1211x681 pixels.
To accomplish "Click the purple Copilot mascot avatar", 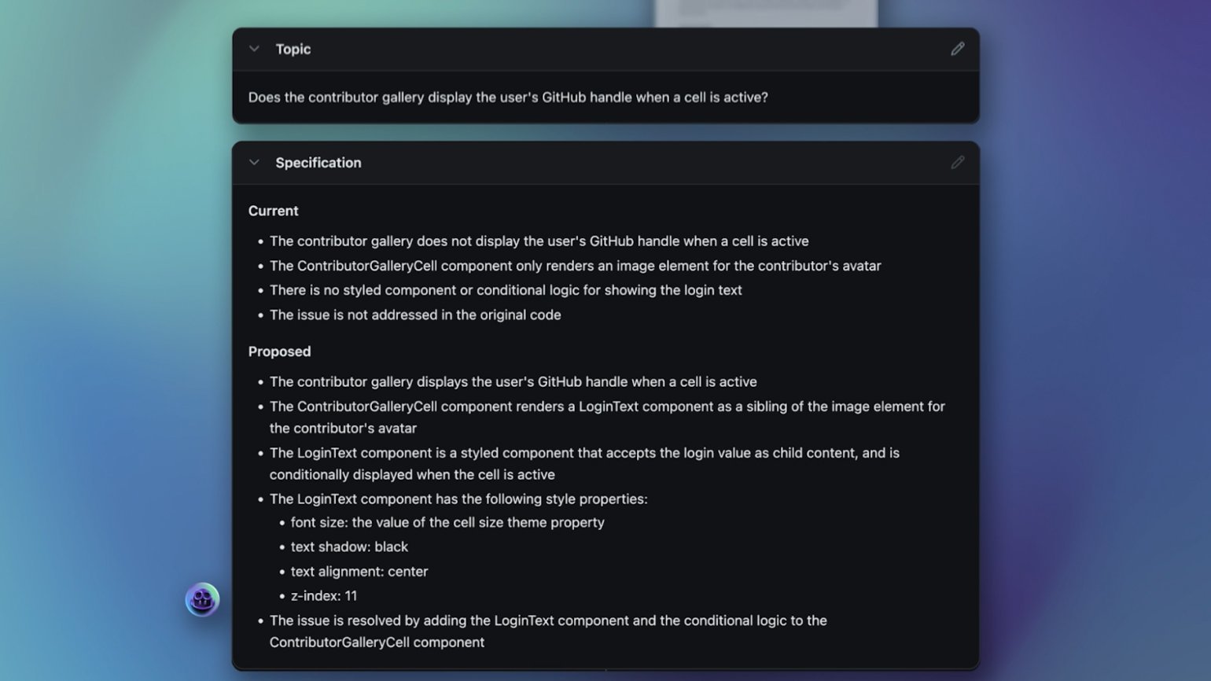I will pyautogui.click(x=202, y=600).
